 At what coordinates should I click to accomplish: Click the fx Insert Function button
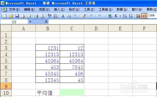[46, 22]
